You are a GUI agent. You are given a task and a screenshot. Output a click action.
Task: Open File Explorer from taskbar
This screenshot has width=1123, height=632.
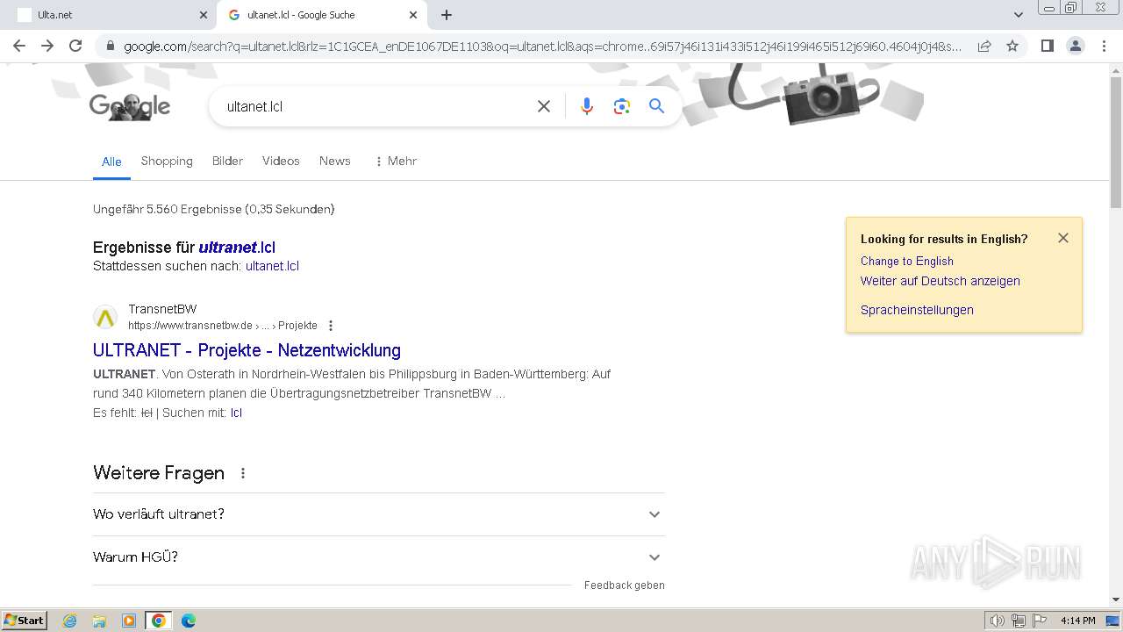(x=99, y=621)
